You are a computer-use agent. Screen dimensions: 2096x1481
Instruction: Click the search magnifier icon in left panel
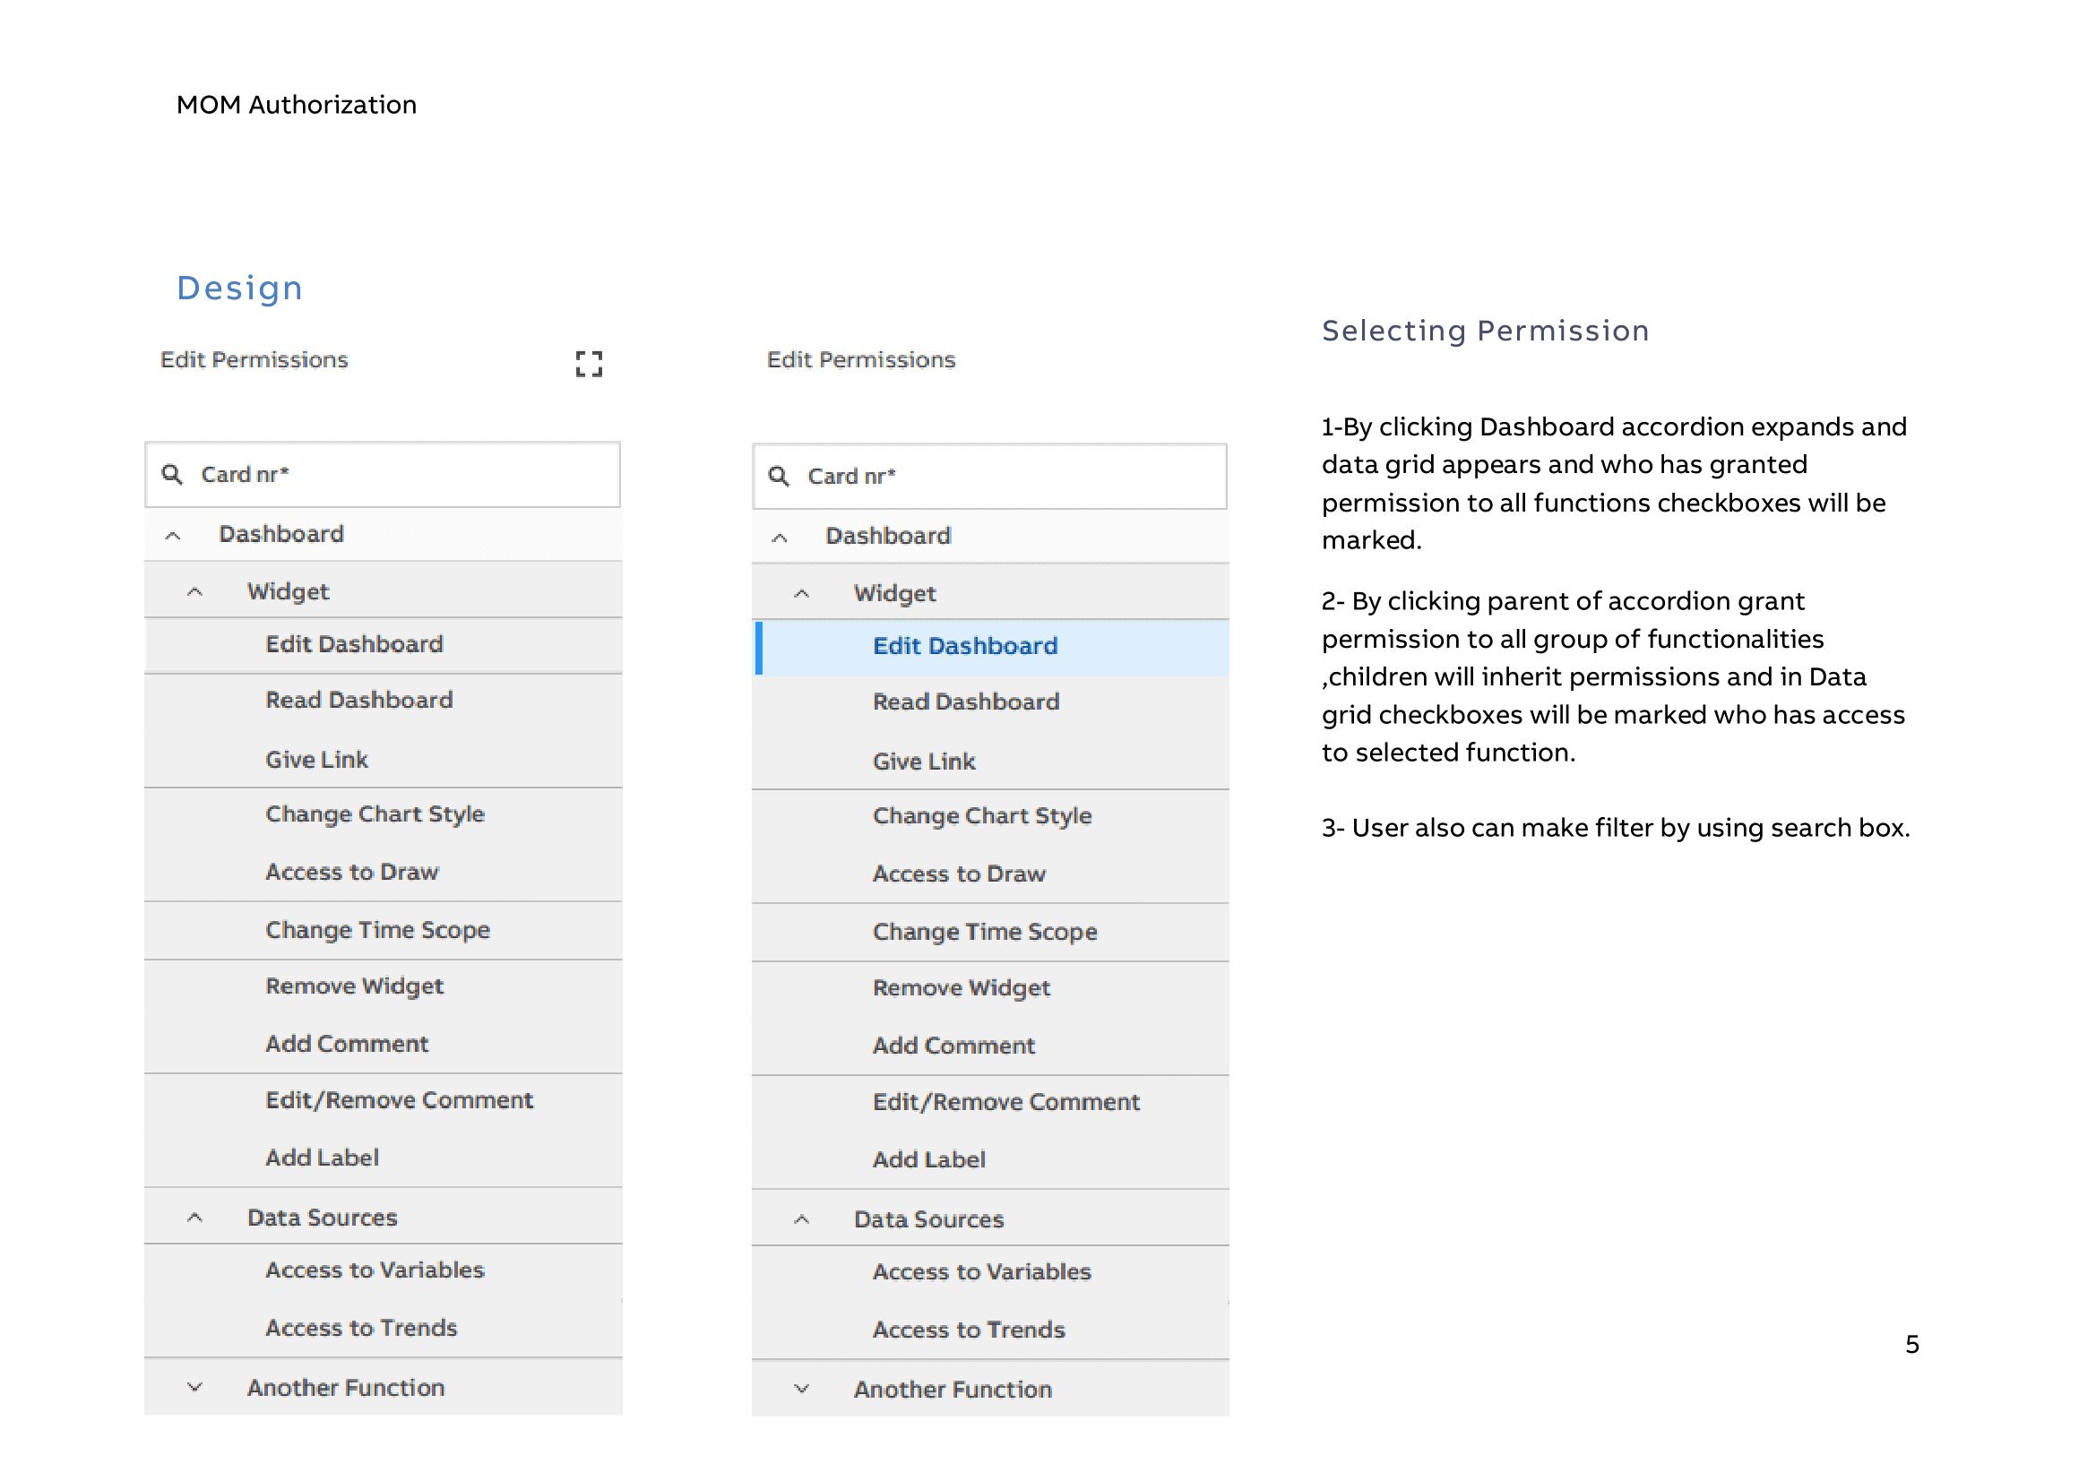[172, 475]
